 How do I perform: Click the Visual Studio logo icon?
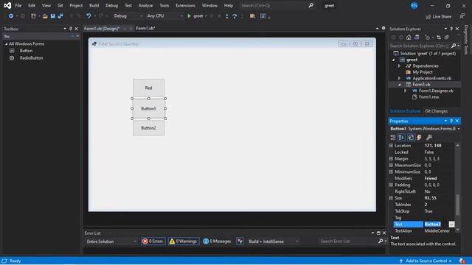(x=7, y=5)
